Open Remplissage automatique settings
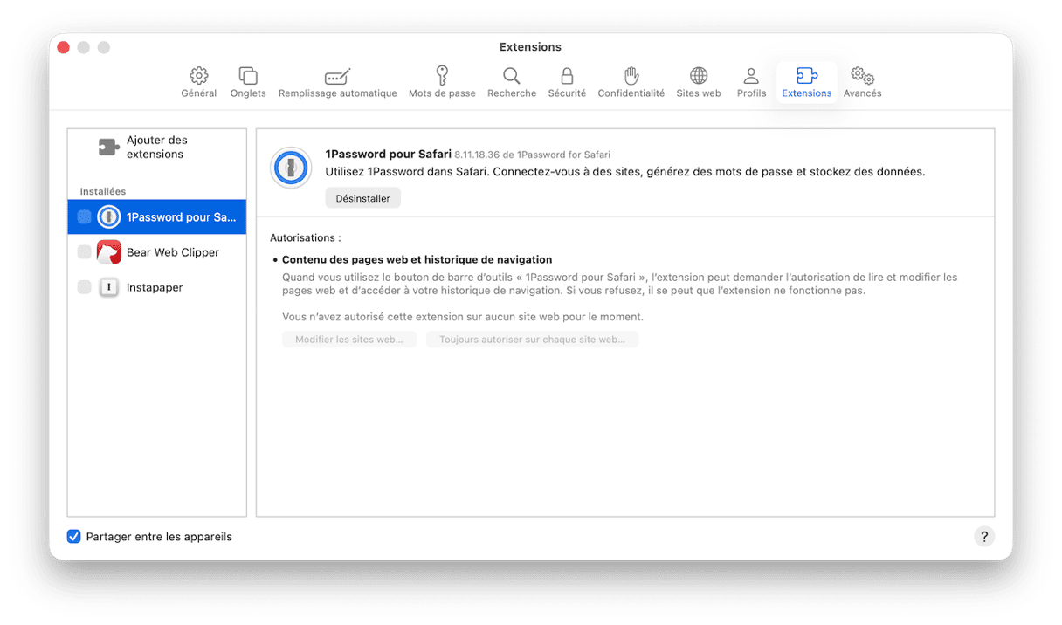 337,76
